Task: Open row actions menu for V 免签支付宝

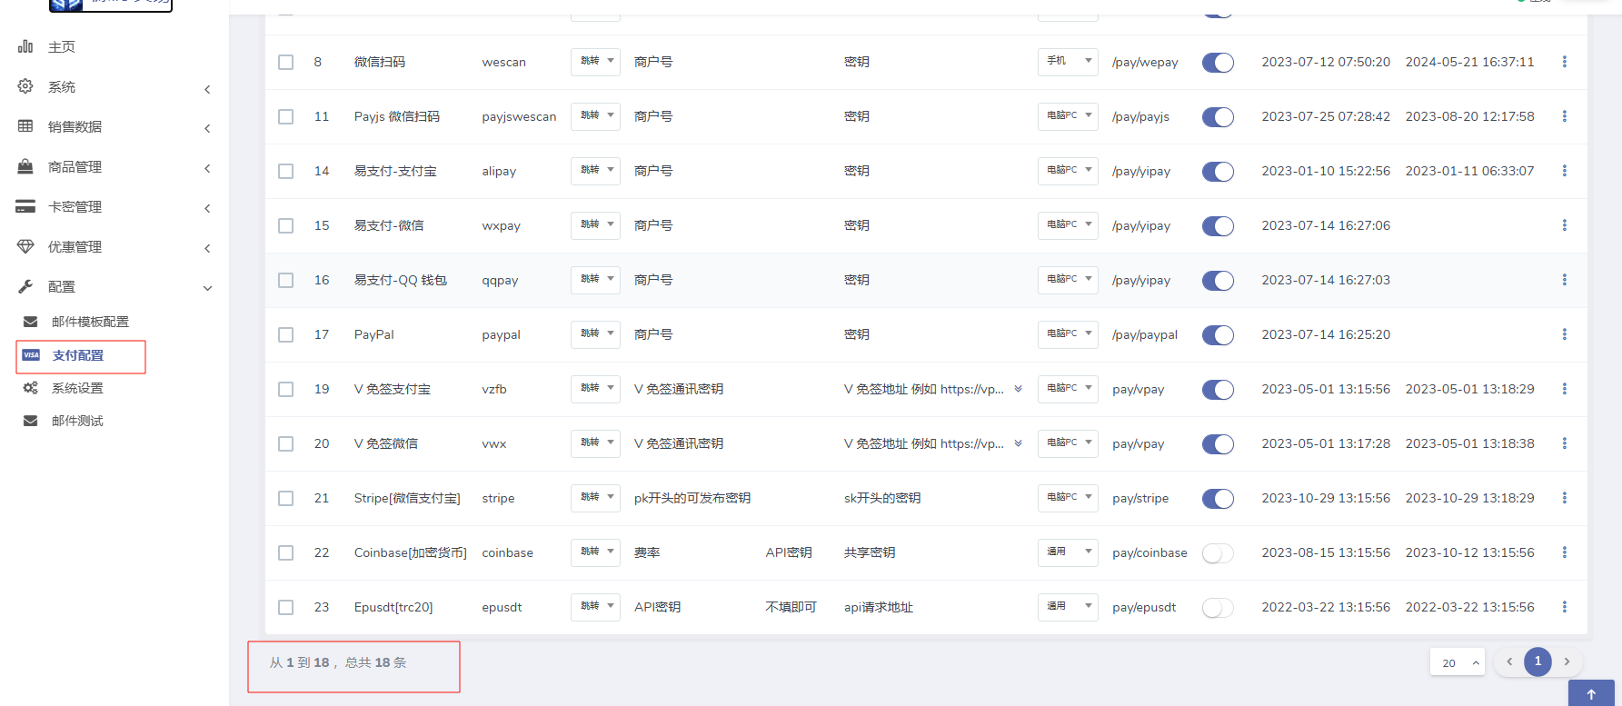Action: (1564, 389)
